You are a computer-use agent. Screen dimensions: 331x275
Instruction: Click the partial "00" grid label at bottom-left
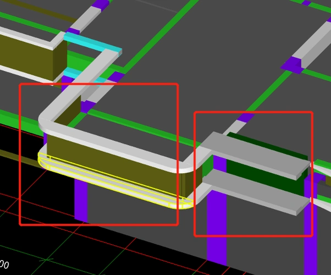click(4, 265)
